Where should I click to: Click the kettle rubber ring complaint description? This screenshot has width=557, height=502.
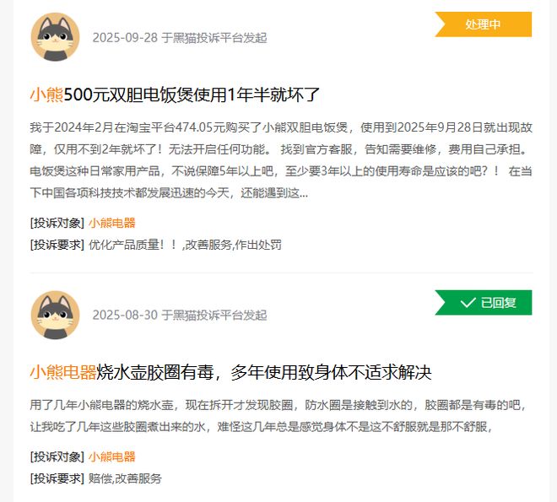[278, 416]
